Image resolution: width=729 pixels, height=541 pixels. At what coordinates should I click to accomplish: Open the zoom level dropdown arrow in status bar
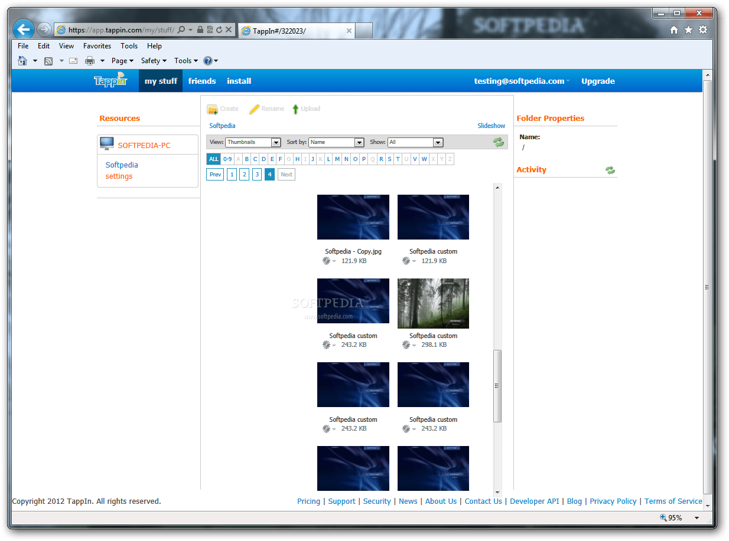point(697,518)
